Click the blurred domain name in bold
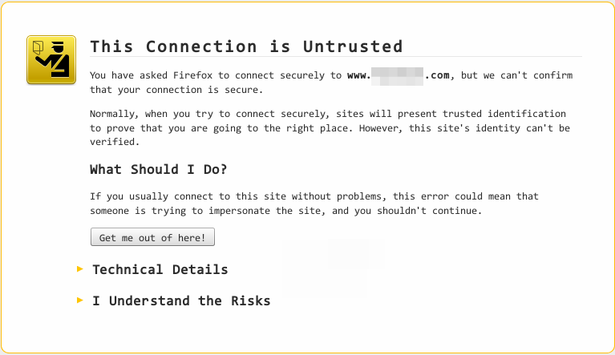 [x=397, y=76]
